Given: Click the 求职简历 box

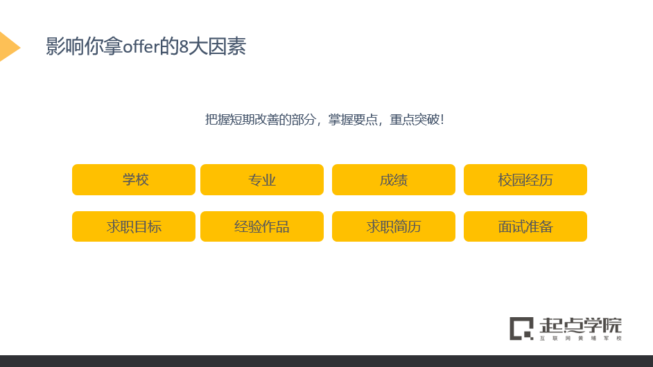Looking at the screenshot, I should tap(394, 226).
